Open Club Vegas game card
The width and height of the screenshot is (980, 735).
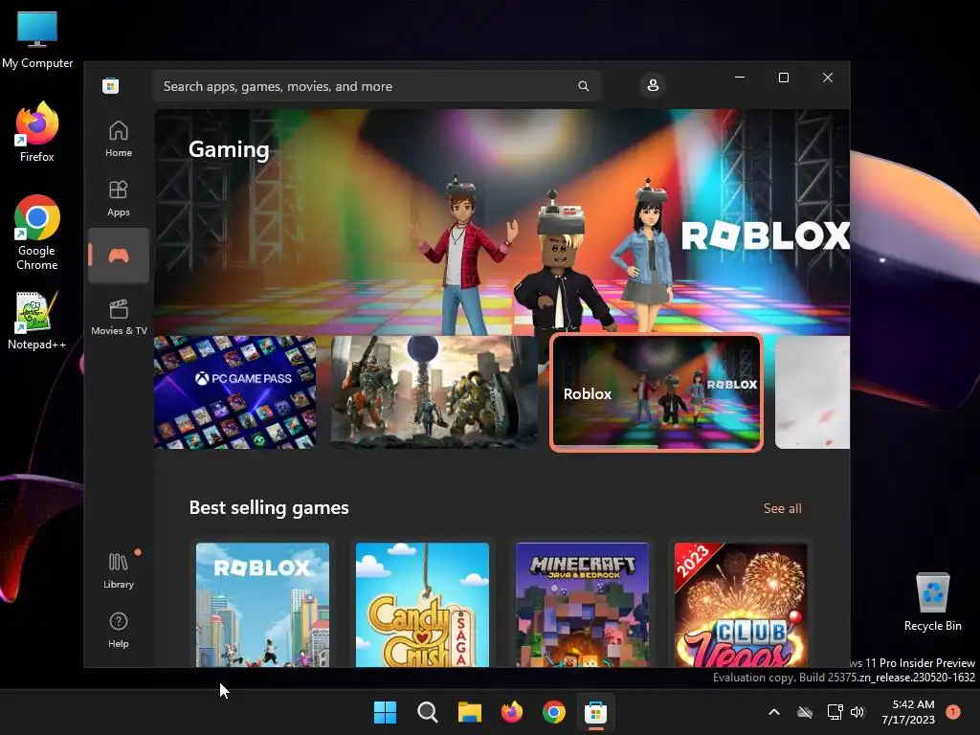742,605
